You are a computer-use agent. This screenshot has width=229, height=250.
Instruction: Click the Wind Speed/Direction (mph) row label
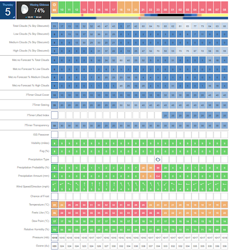[x=33, y=187]
